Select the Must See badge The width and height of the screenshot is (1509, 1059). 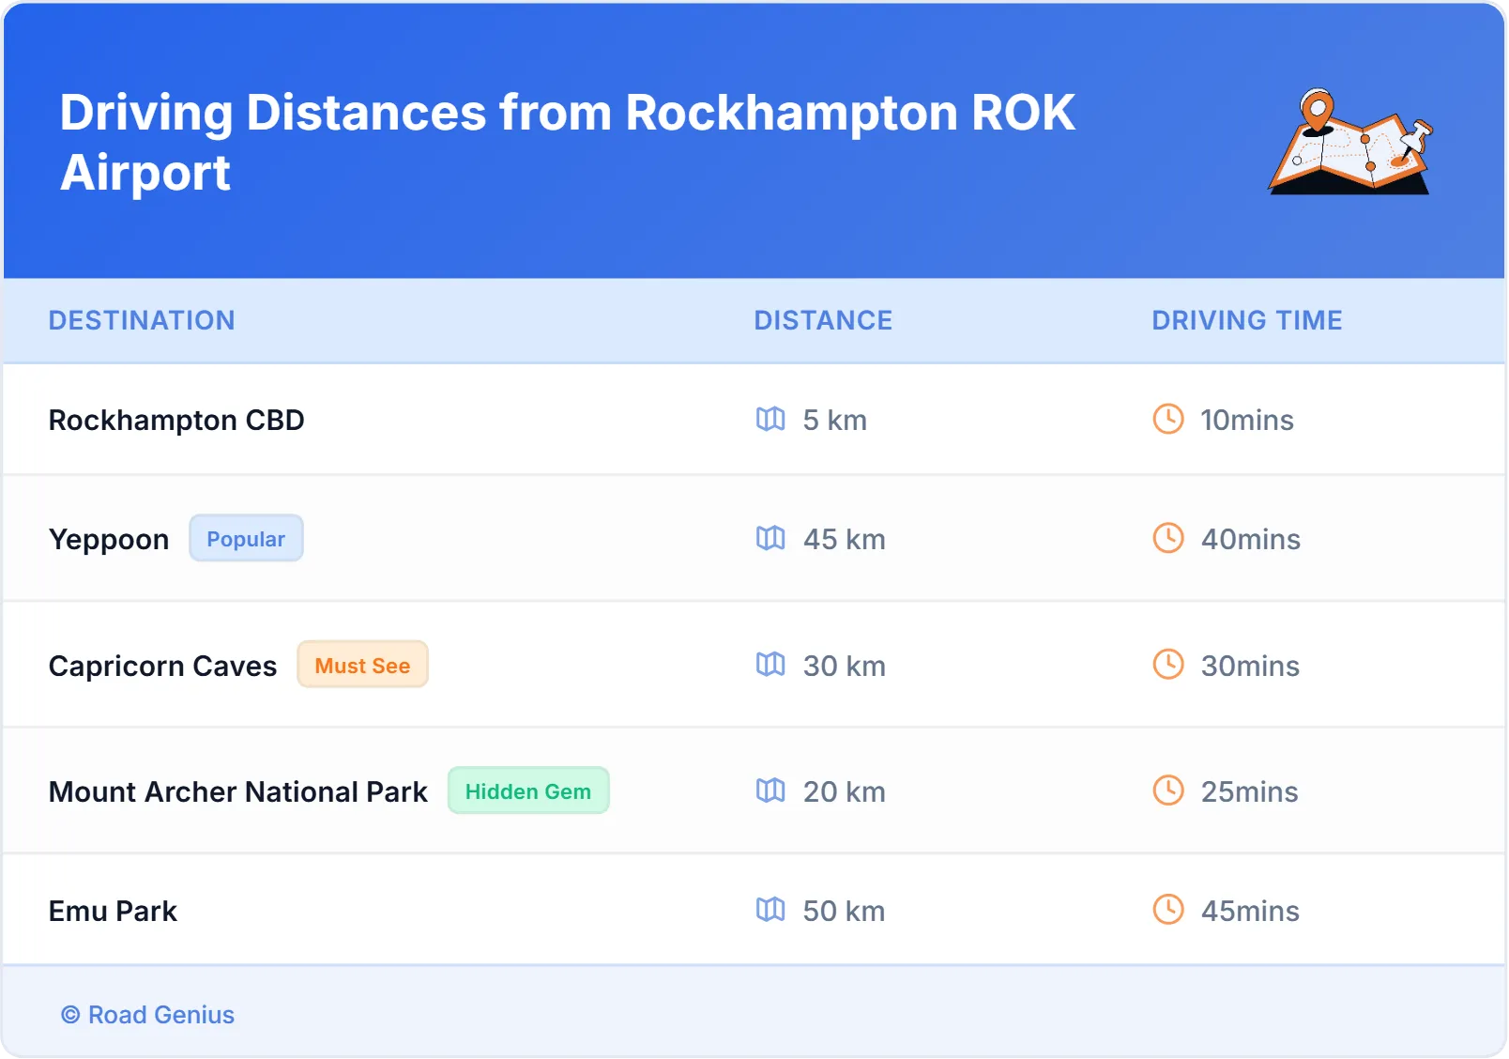[x=362, y=665]
